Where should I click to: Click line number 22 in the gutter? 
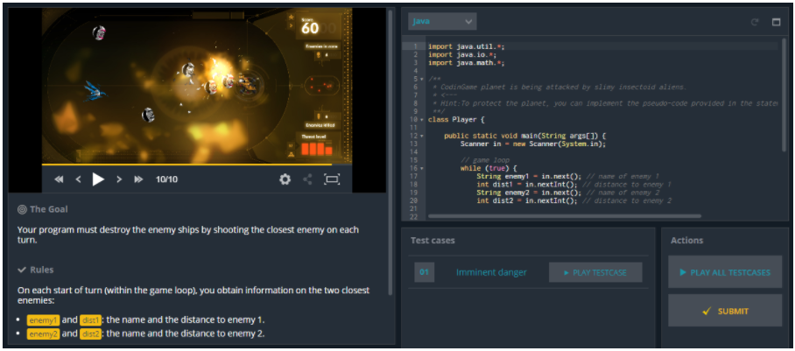tap(414, 216)
